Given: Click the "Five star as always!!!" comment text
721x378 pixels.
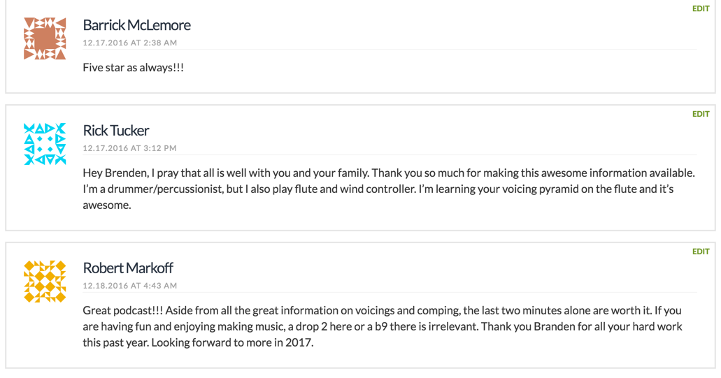Looking at the screenshot, I should coord(133,68).
